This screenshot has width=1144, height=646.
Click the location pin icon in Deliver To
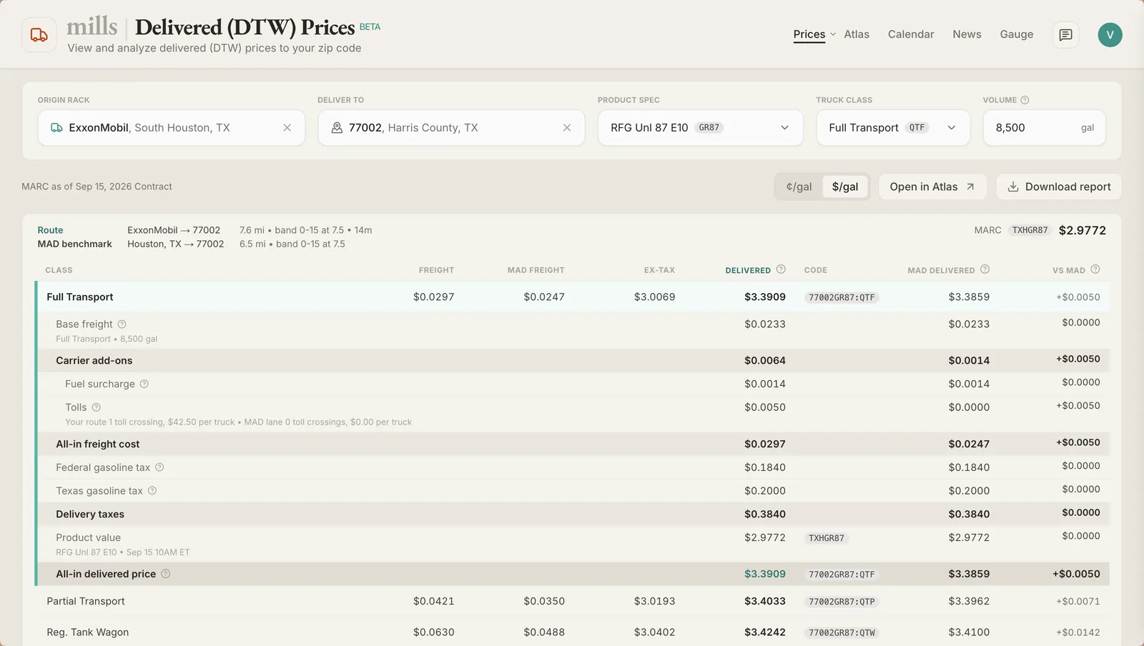click(x=337, y=128)
